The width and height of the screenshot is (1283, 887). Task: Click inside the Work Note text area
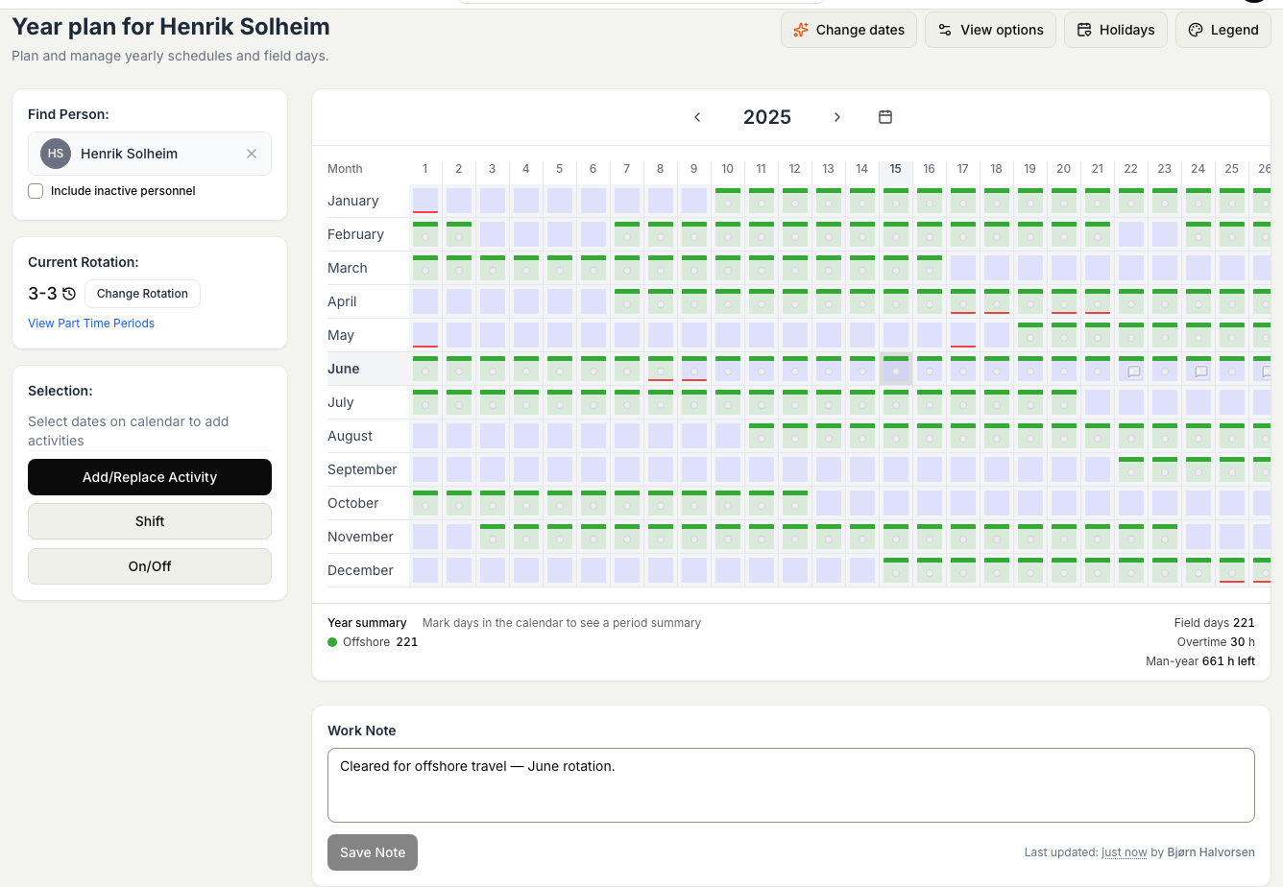791,785
